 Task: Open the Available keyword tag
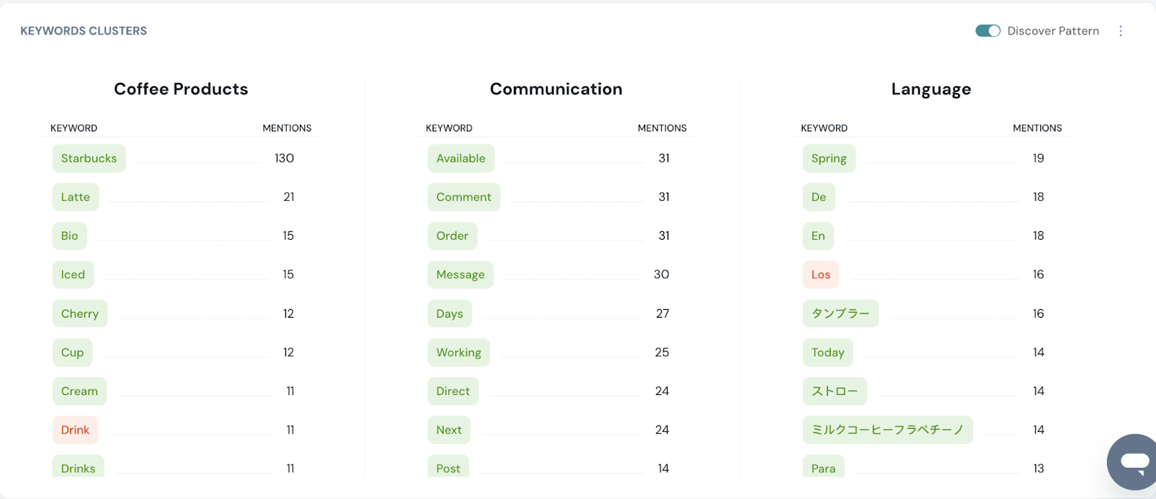coord(460,158)
